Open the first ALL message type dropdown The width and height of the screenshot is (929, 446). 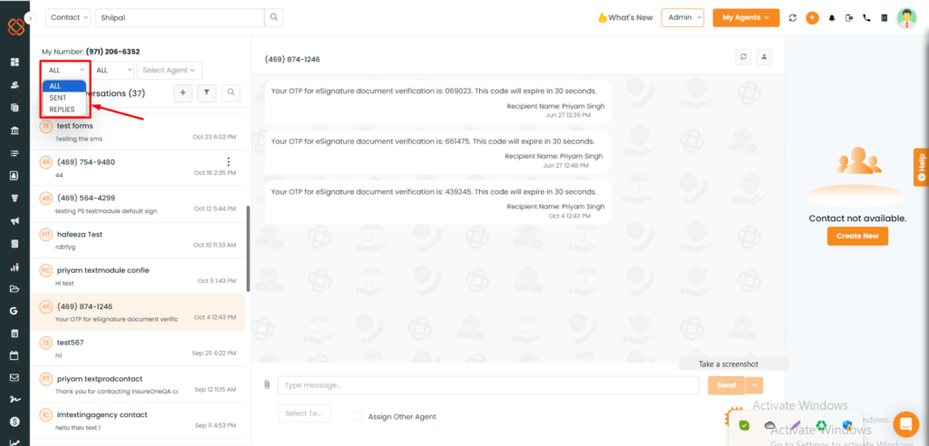point(64,70)
